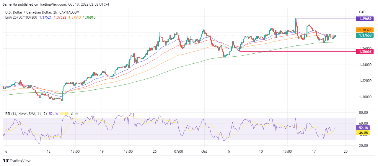This screenshot has height=166, width=378.
Task: Click the 80.00 level on RSI axis
Action: pyautogui.click(x=364, y=113)
